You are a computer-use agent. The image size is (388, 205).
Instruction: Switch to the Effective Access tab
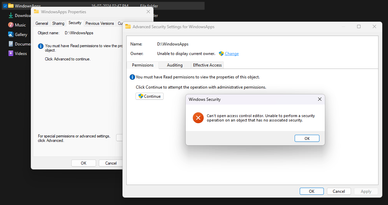207,65
